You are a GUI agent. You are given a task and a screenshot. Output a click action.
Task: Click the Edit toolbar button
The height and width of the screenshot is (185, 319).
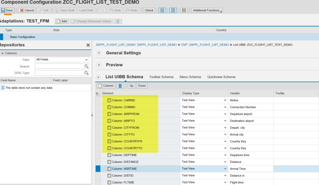point(44,10)
